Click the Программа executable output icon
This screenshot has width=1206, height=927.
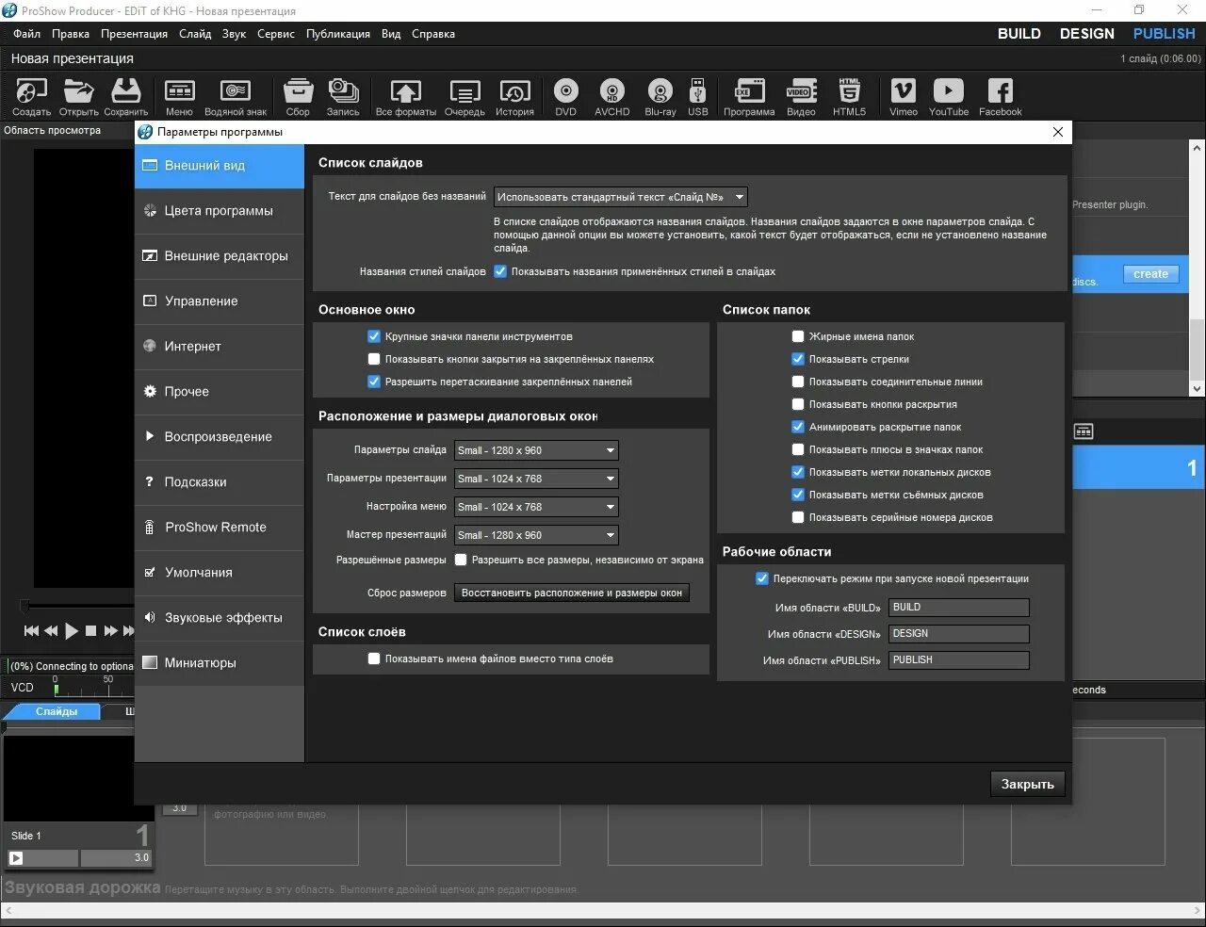[x=749, y=97]
